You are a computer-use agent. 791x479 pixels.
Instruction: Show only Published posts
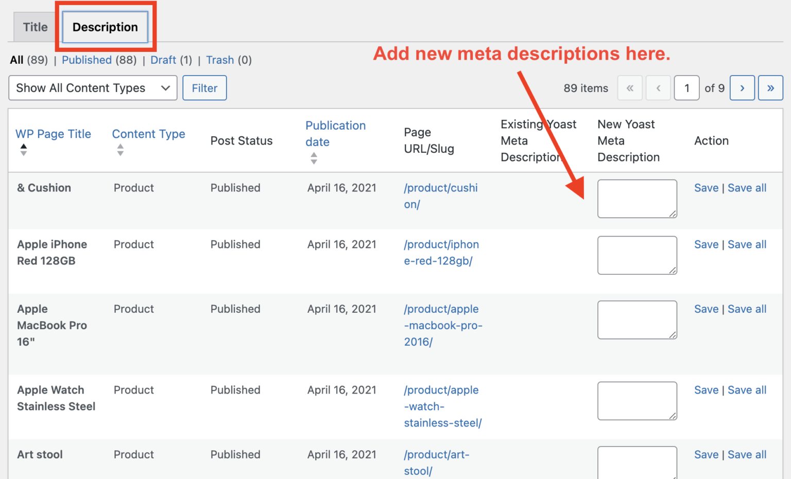tap(87, 60)
